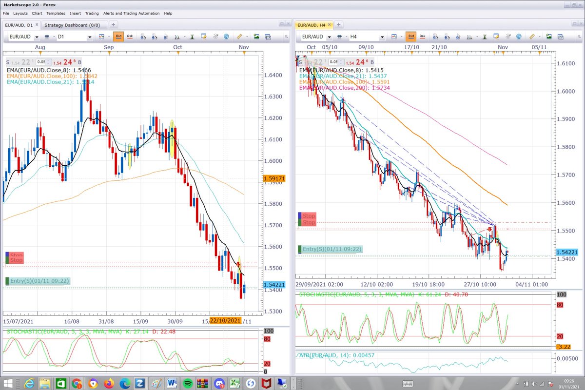Screen dimensions: 585x390
Task: Expand EUR/AUD symbol dropdown in H4 chart
Action: coord(330,37)
